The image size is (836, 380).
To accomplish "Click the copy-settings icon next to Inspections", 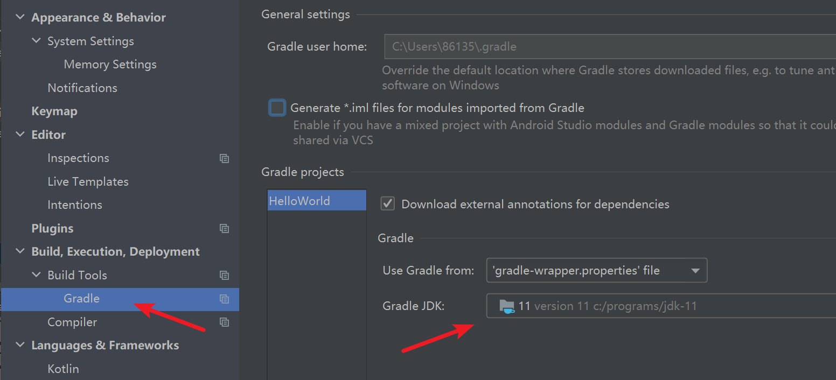I will tap(225, 158).
